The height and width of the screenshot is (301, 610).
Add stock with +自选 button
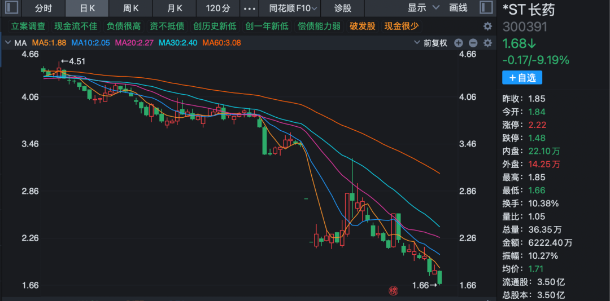coord(522,78)
